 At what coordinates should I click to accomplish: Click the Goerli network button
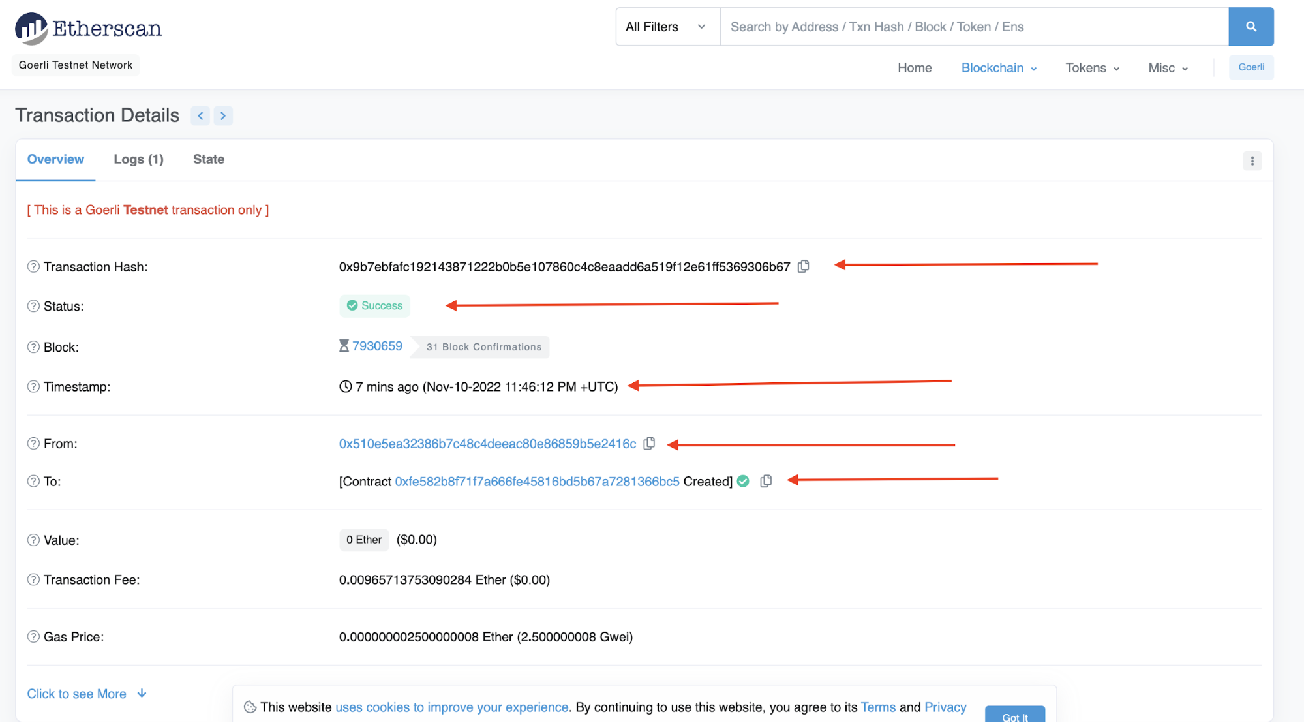tap(1251, 67)
